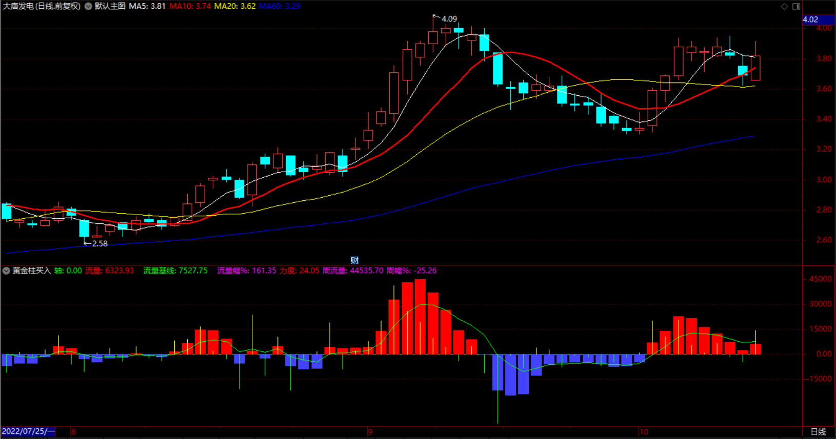The image size is (836, 439).
Task: Click the 流量: 6323.93 readout
Action: pos(109,270)
